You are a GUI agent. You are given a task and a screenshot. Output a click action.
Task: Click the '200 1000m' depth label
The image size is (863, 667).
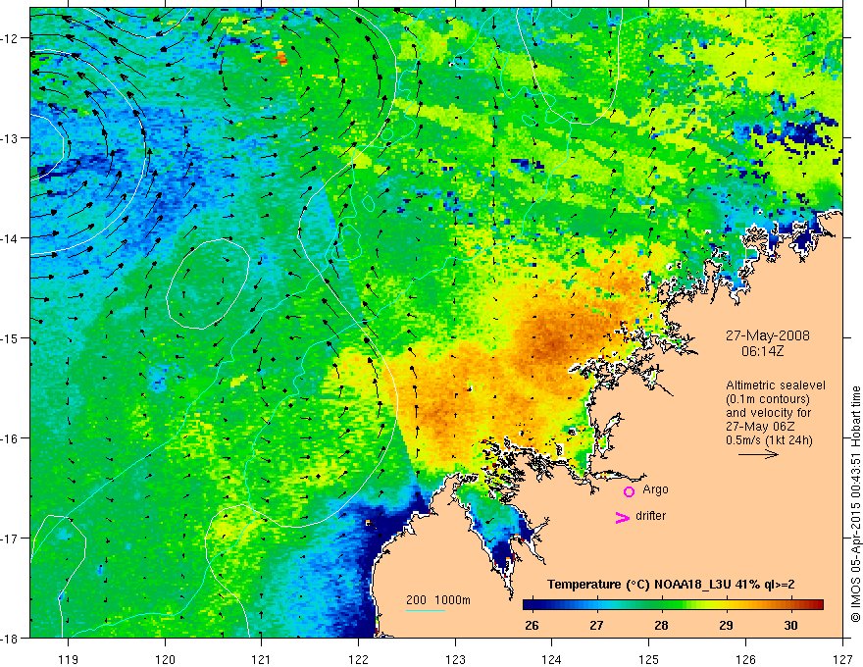(x=438, y=600)
